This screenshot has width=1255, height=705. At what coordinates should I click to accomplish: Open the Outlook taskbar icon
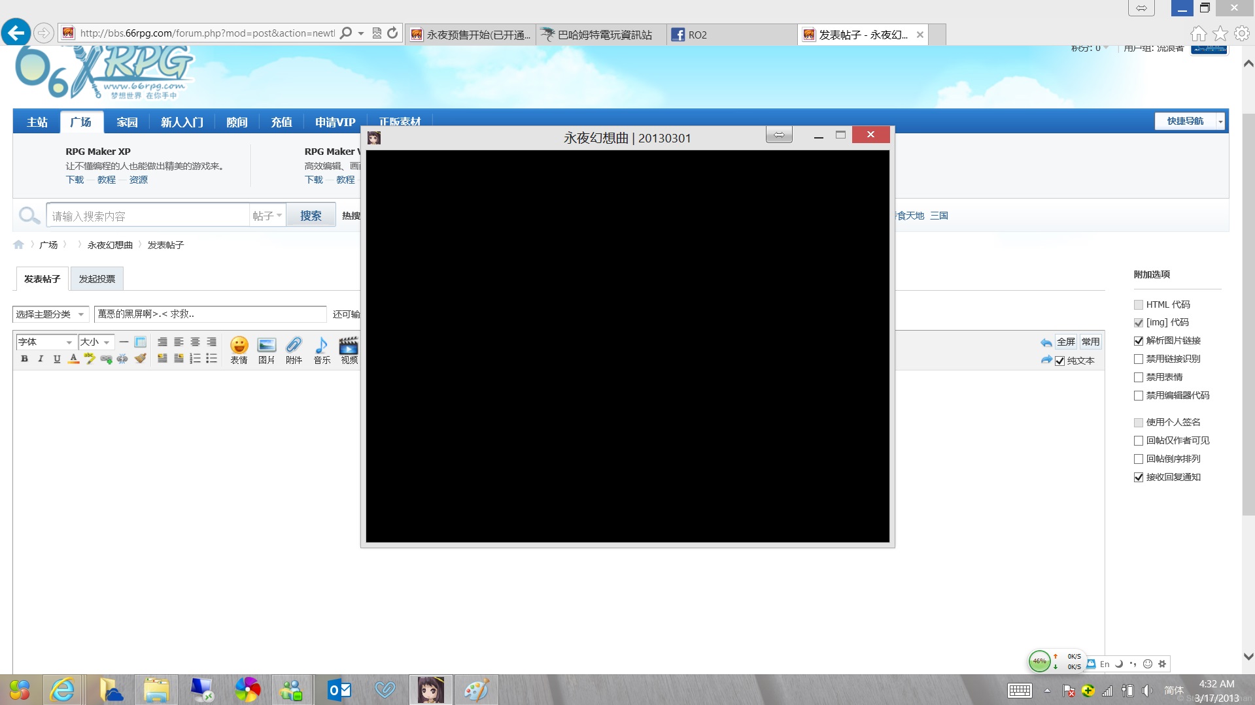click(339, 690)
